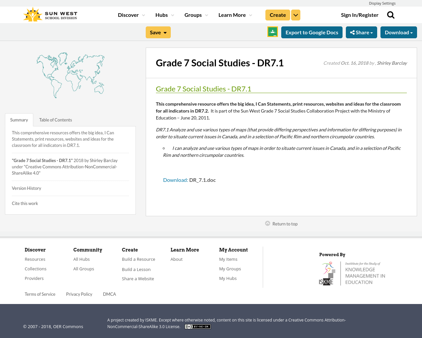Click the Google Classroom share icon
This screenshot has width=422, height=338.
point(272,31)
